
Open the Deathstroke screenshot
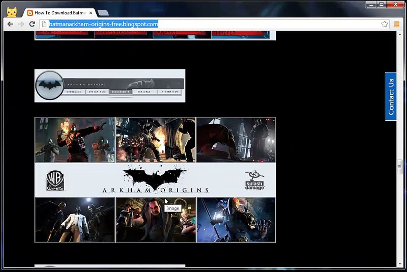(236, 220)
